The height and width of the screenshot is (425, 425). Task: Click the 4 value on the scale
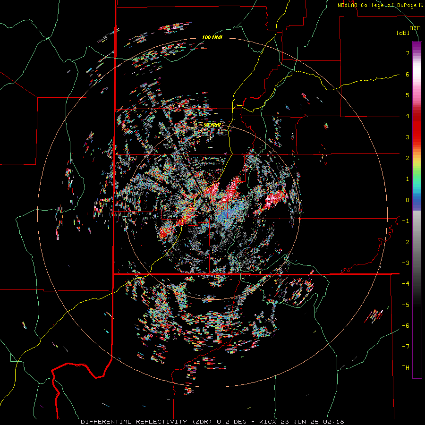click(408, 116)
